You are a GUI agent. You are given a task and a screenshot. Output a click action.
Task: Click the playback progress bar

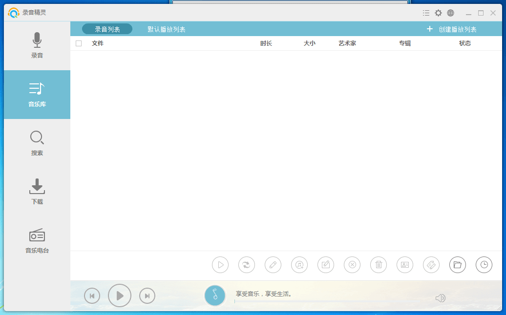pyautogui.click(x=329, y=301)
